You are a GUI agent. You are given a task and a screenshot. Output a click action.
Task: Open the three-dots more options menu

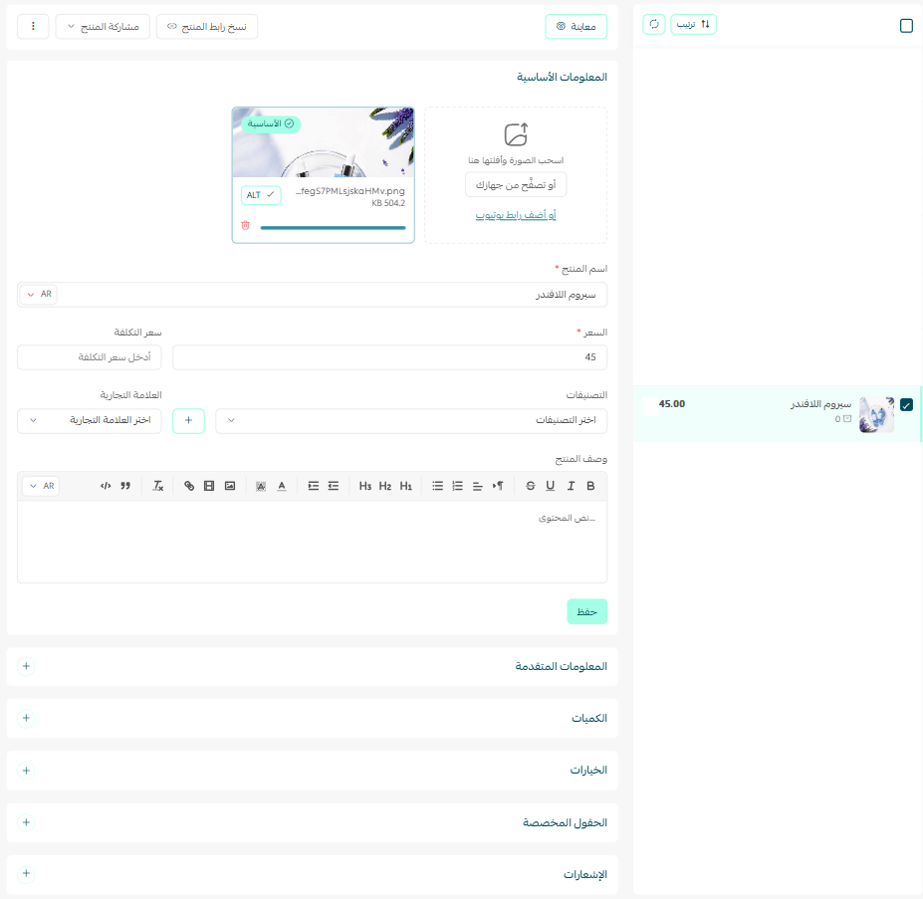[33, 27]
